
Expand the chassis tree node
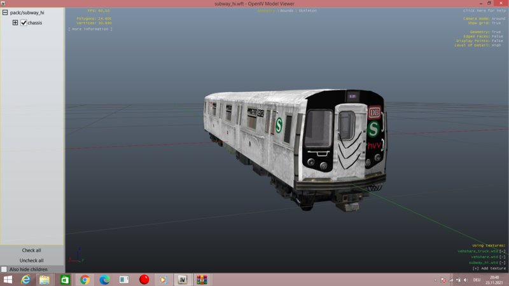coord(15,23)
